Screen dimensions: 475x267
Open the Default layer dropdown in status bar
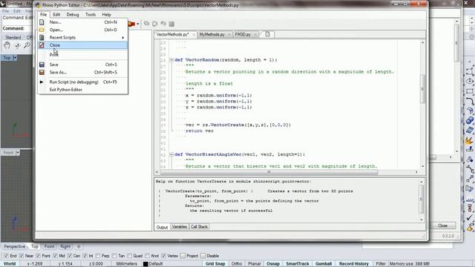click(x=171, y=264)
